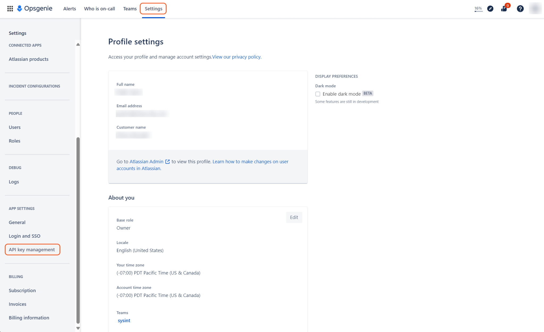This screenshot has width=544, height=332.
Task: Open the sysint team link
Action: coord(124,320)
